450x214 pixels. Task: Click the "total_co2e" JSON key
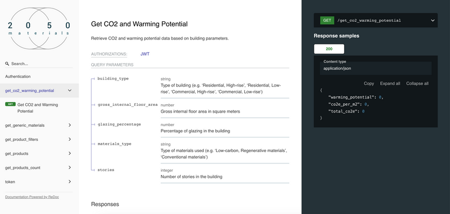[x=343, y=111]
